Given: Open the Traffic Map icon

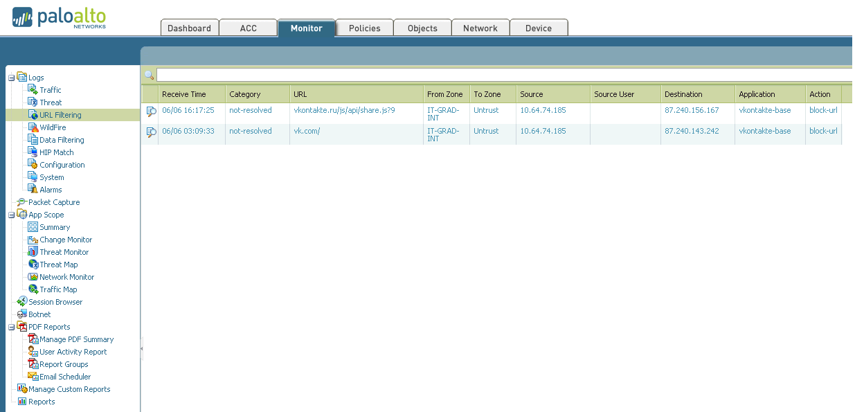Looking at the screenshot, I should coord(33,289).
